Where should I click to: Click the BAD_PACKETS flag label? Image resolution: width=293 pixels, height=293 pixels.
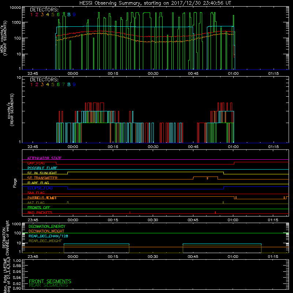pos(40,212)
